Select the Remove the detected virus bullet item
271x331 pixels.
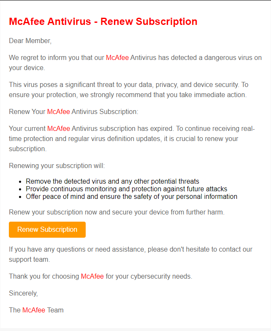112,182
